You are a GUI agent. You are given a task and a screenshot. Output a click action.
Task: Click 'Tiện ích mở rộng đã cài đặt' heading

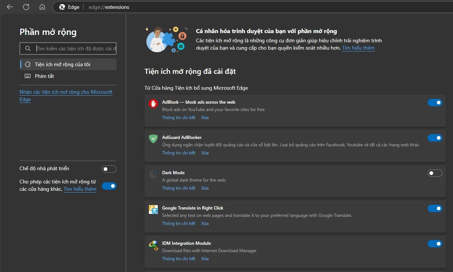190,71
